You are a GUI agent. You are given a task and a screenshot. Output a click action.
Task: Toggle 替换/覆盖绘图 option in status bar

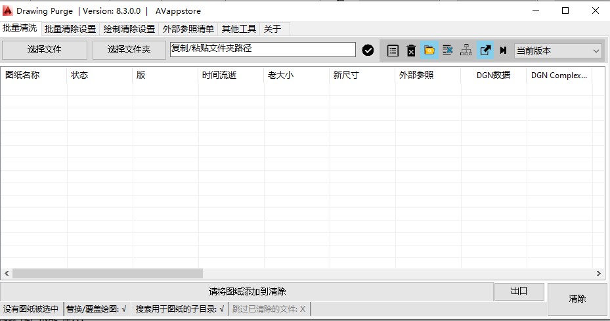click(97, 309)
